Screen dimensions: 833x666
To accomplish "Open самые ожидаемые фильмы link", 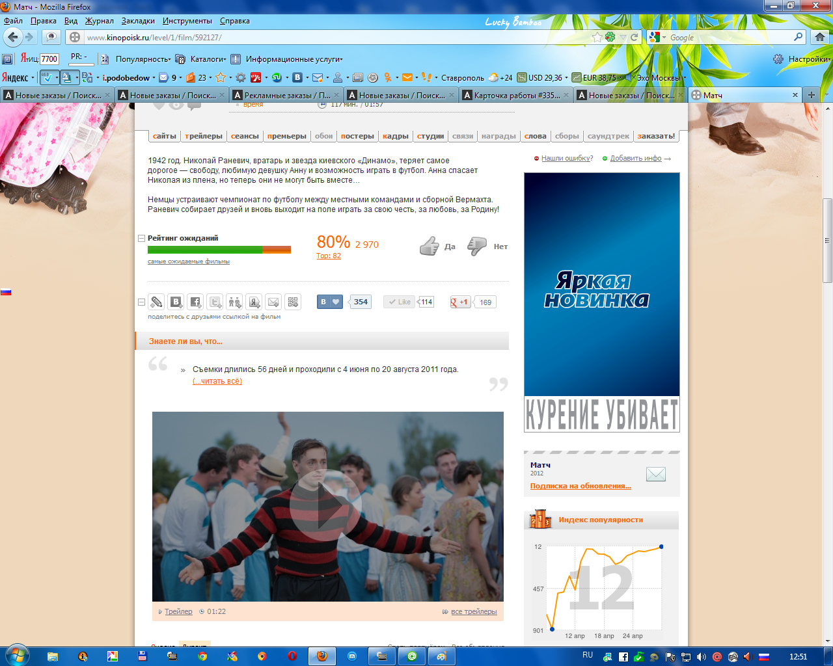I will point(189,261).
